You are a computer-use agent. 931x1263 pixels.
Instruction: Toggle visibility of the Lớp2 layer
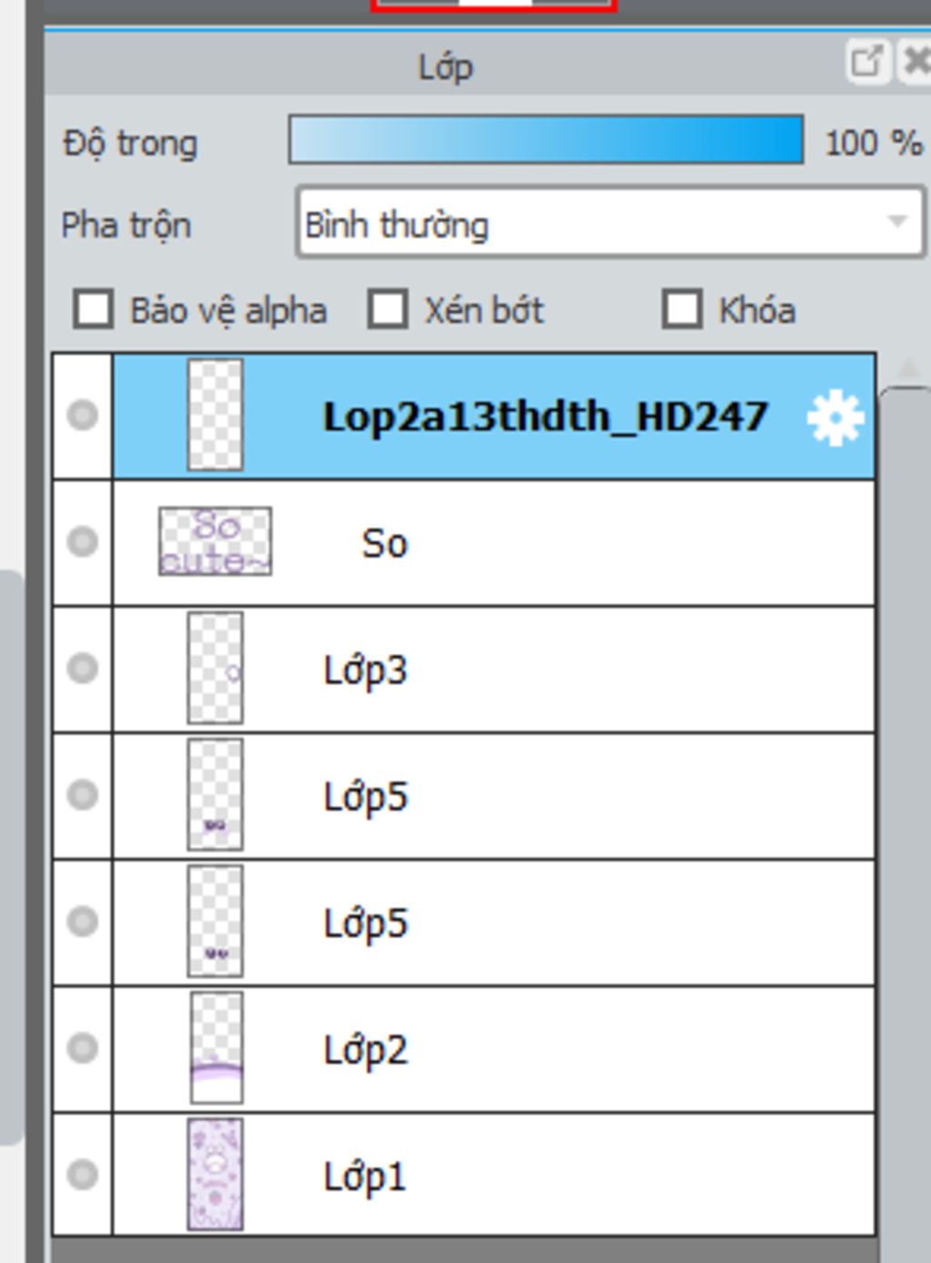coord(83,1048)
